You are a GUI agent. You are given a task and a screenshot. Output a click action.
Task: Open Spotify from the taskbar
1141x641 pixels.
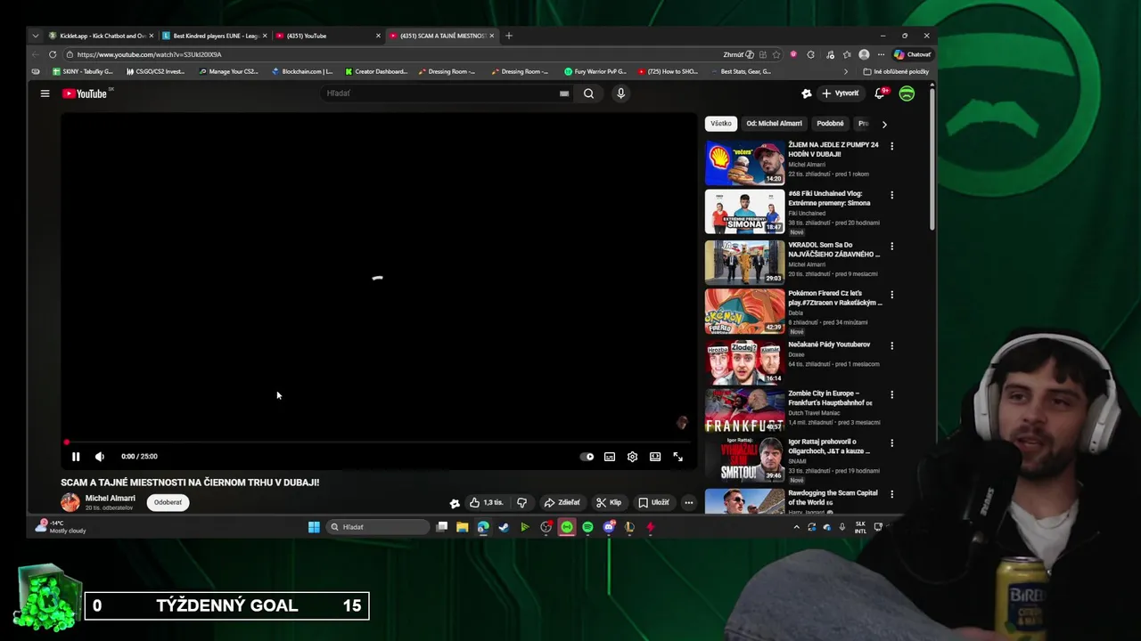coord(587,527)
